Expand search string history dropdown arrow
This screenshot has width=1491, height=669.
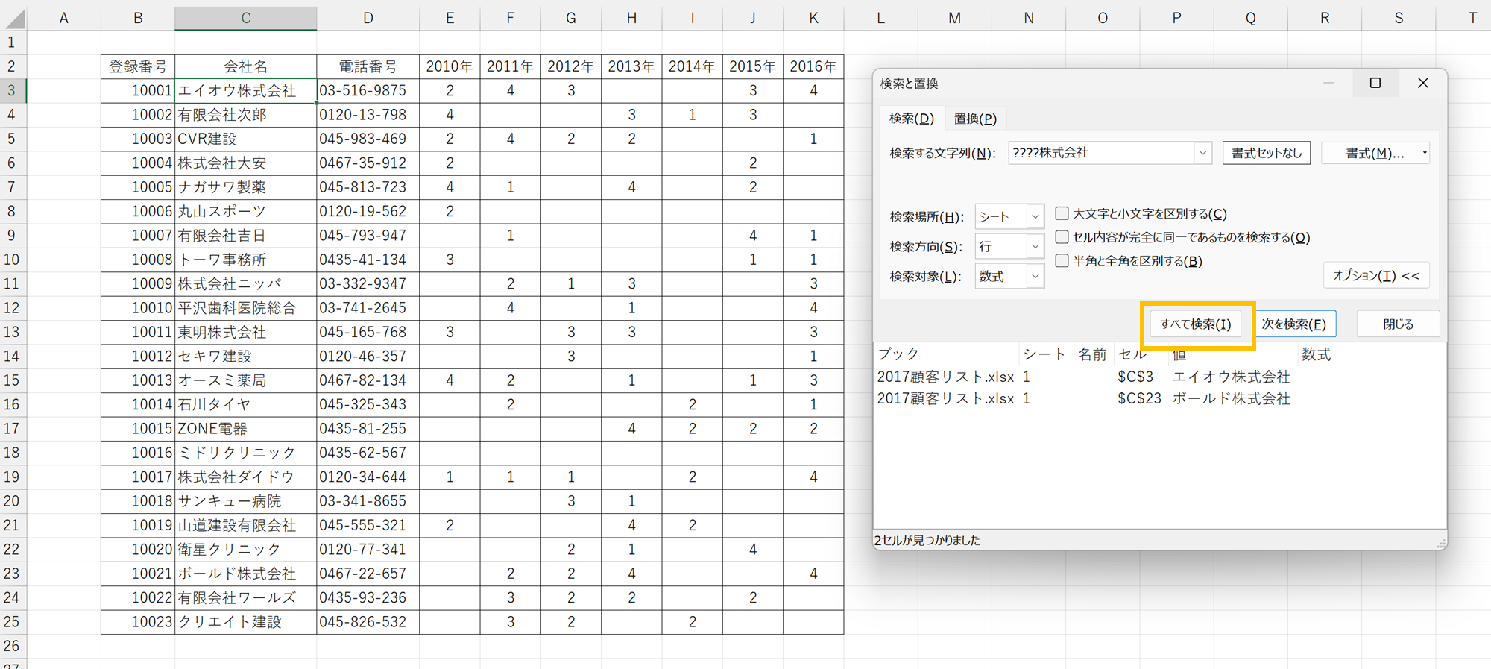[x=1202, y=153]
